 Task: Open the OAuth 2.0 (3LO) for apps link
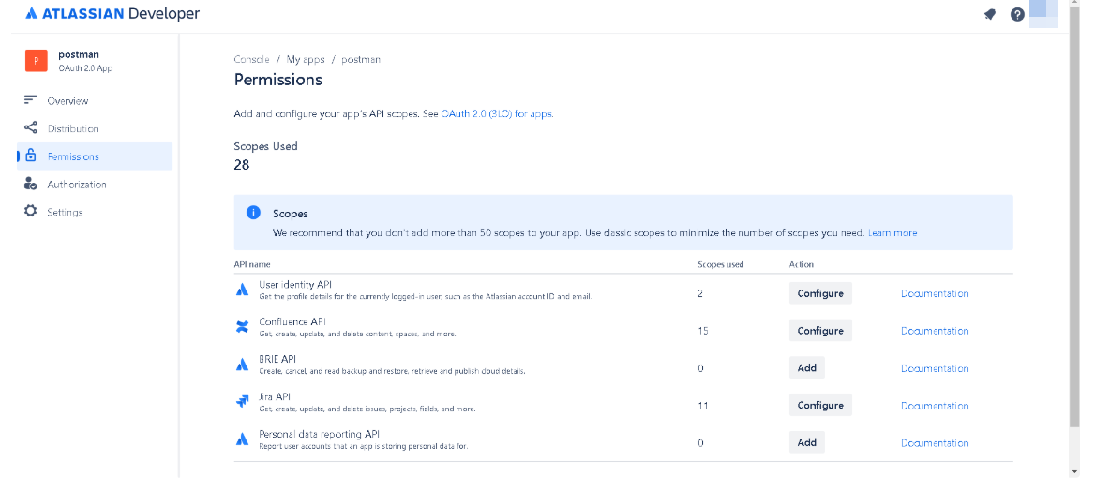(x=496, y=114)
